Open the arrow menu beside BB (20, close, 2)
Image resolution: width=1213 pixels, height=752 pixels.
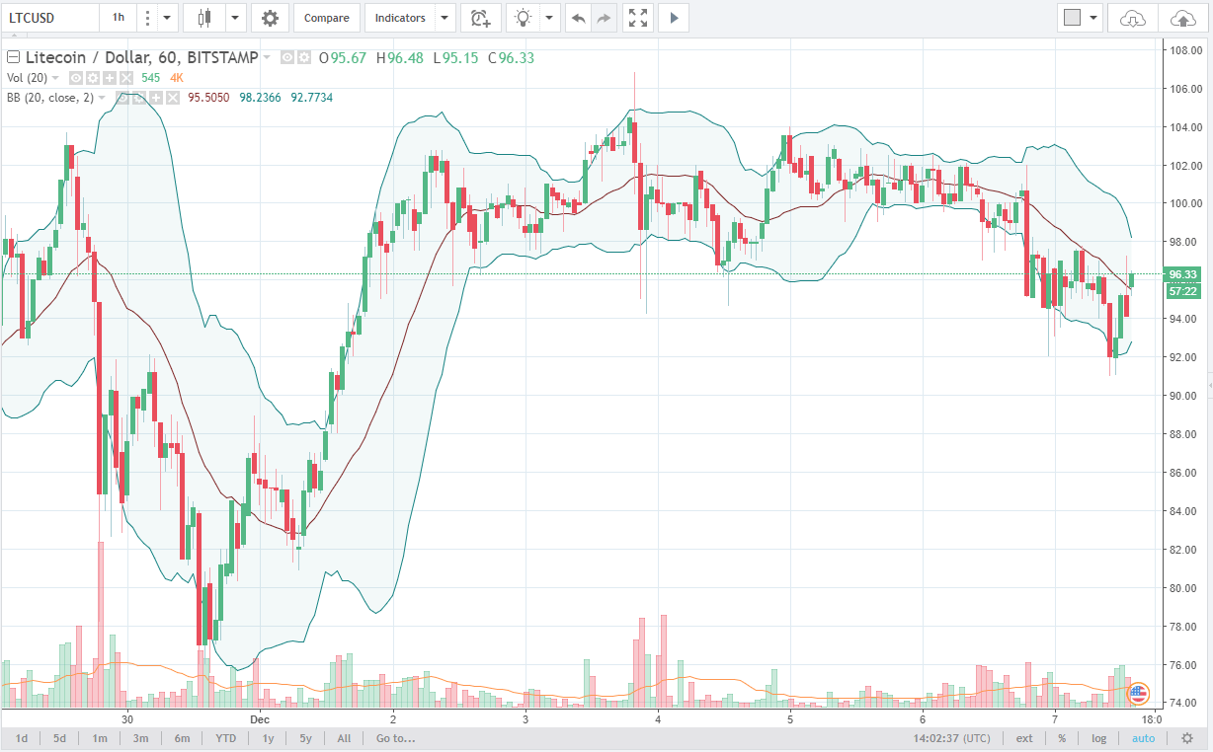point(103,98)
